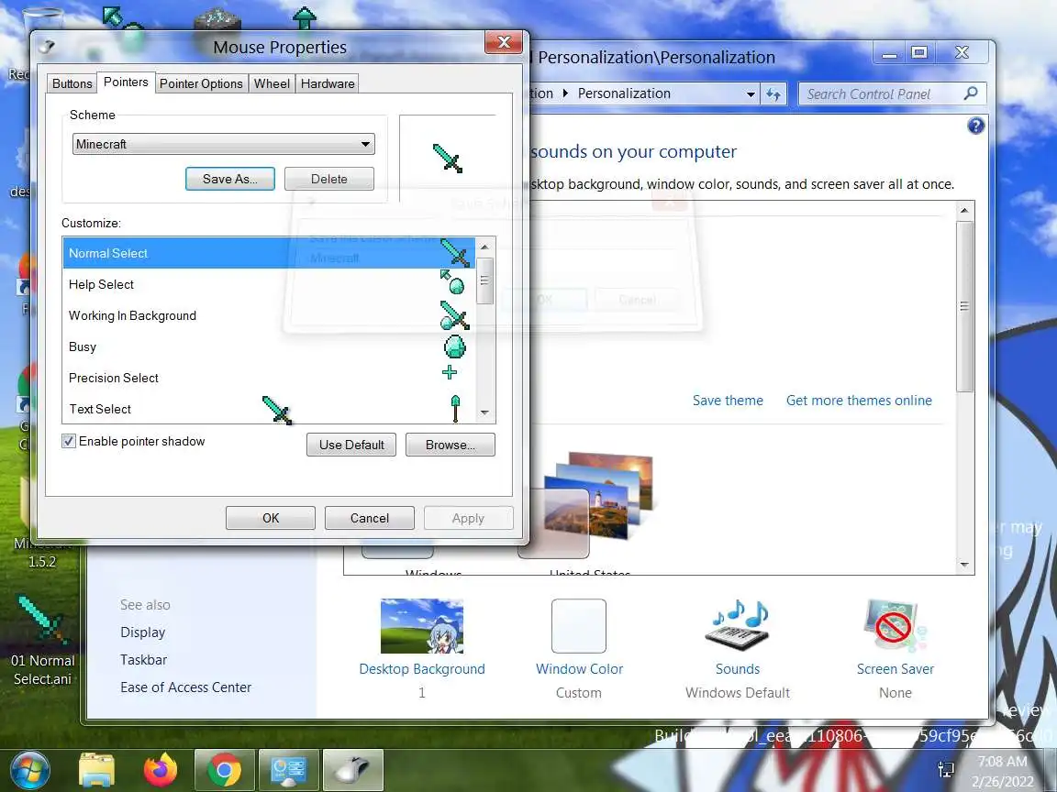This screenshot has height=792, width=1057.
Task: Click the Save theme link
Action: click(728, 400)
